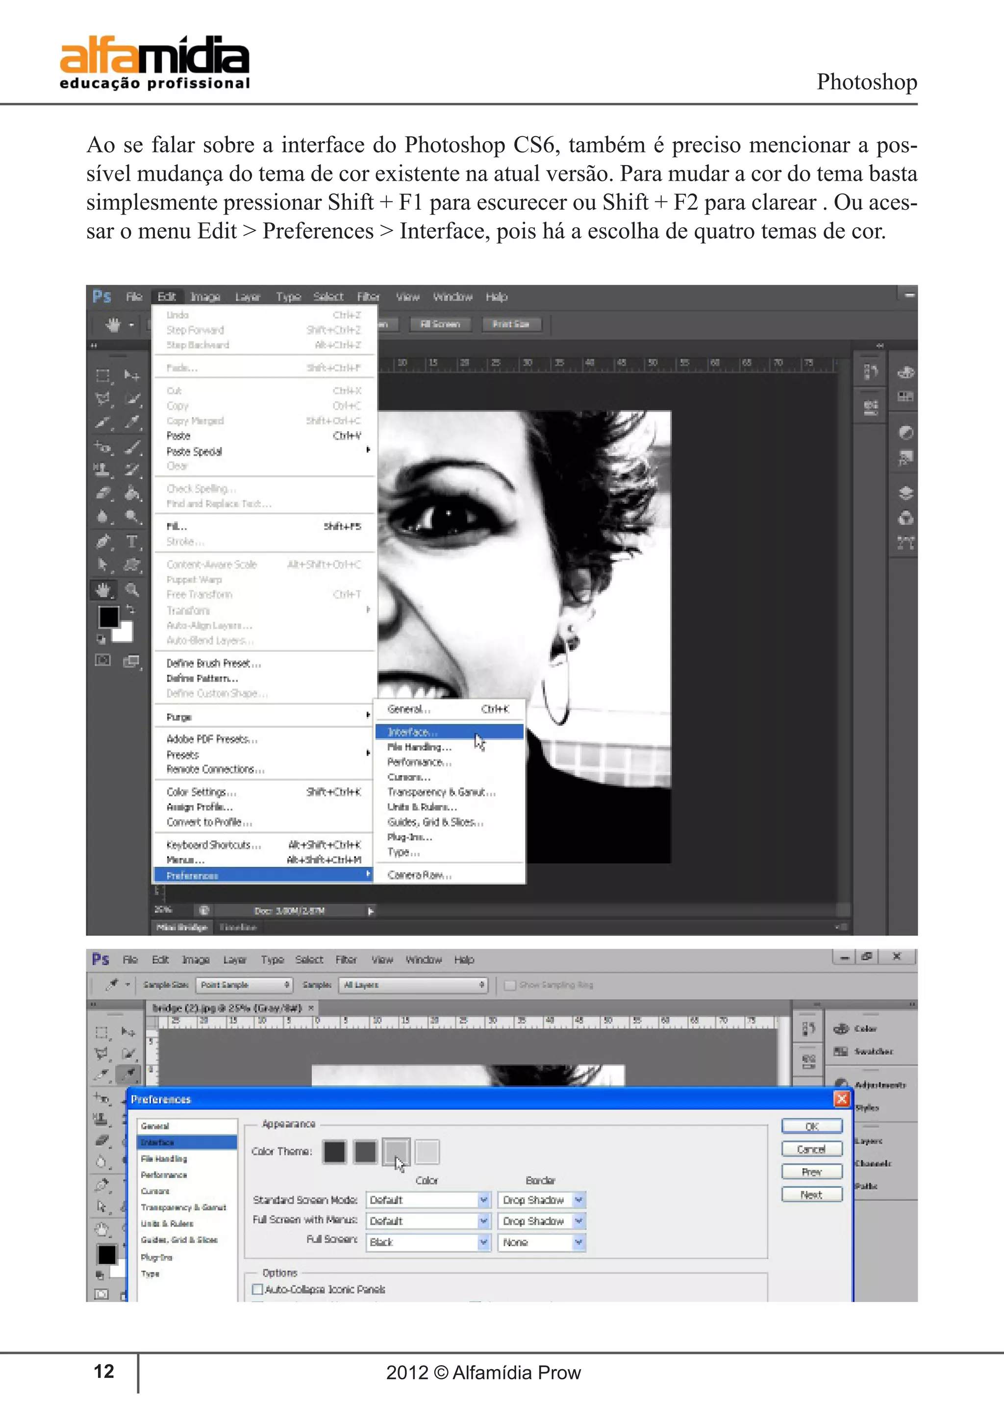Close the bridge (2).jpg document tab

311,1008
